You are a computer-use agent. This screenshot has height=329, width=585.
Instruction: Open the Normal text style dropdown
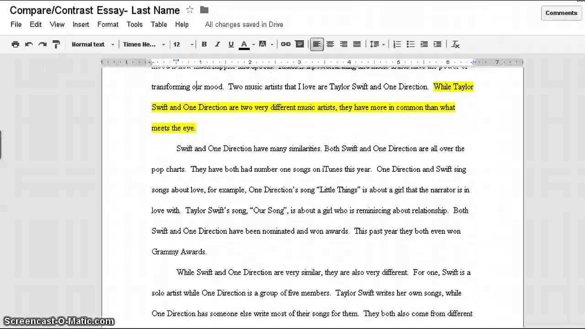(93, 44)
